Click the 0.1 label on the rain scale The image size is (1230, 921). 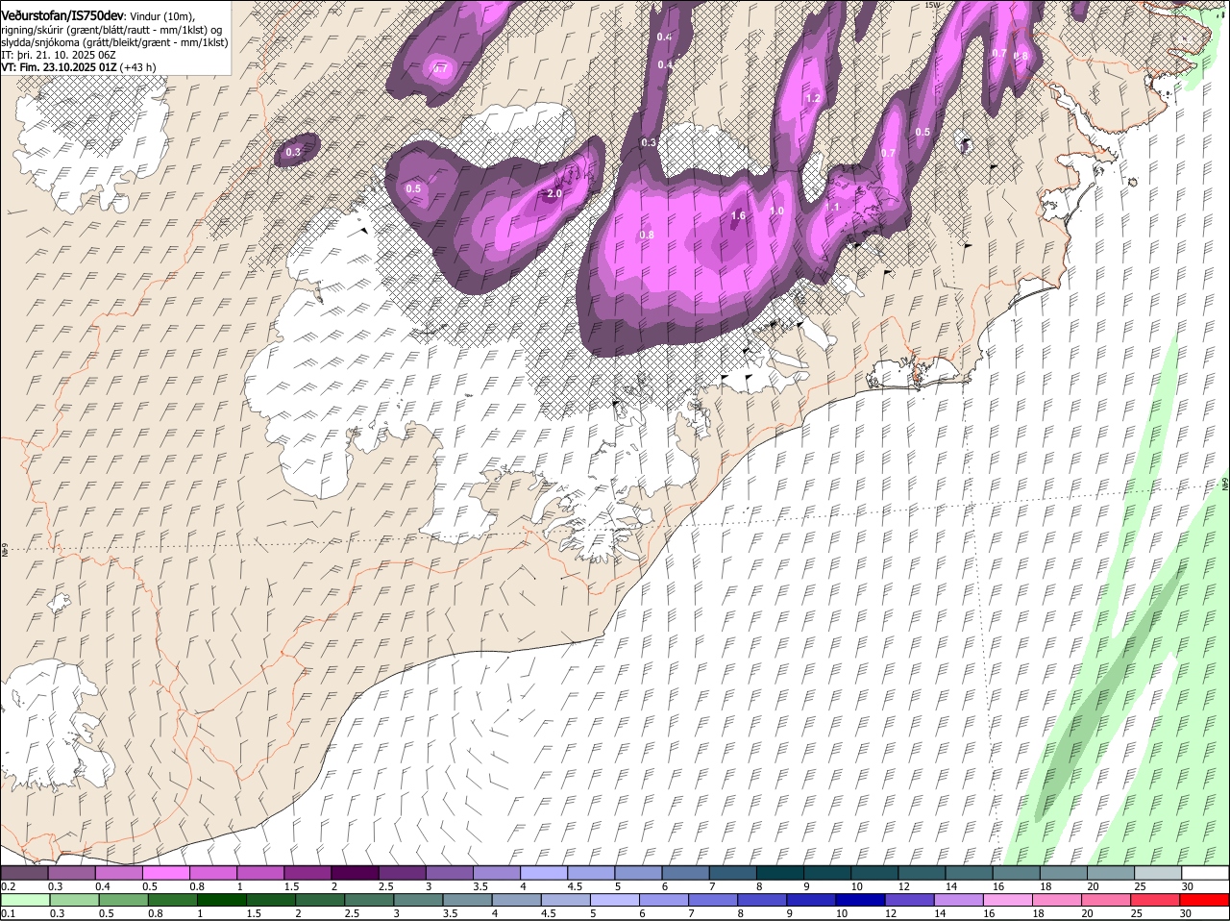(x=8, y=913)
